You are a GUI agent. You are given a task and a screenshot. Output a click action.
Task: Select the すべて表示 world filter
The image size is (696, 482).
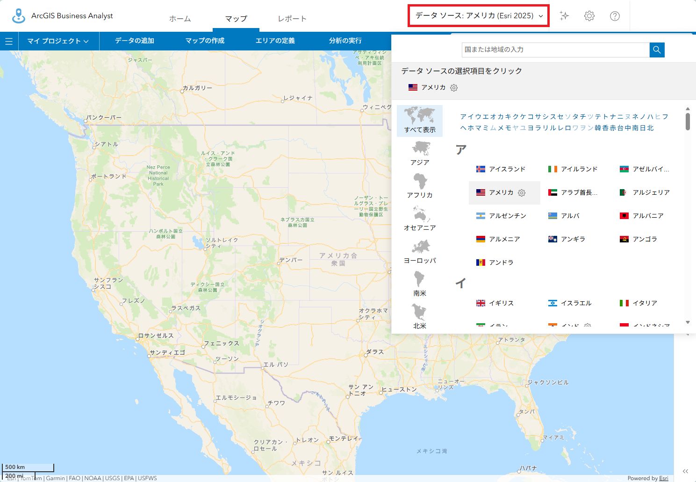pos(420,120)
